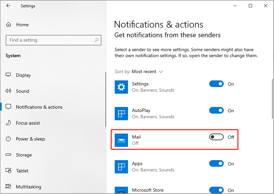
Task: Turn off Apps notifications toggle
Action: [216, 164]
